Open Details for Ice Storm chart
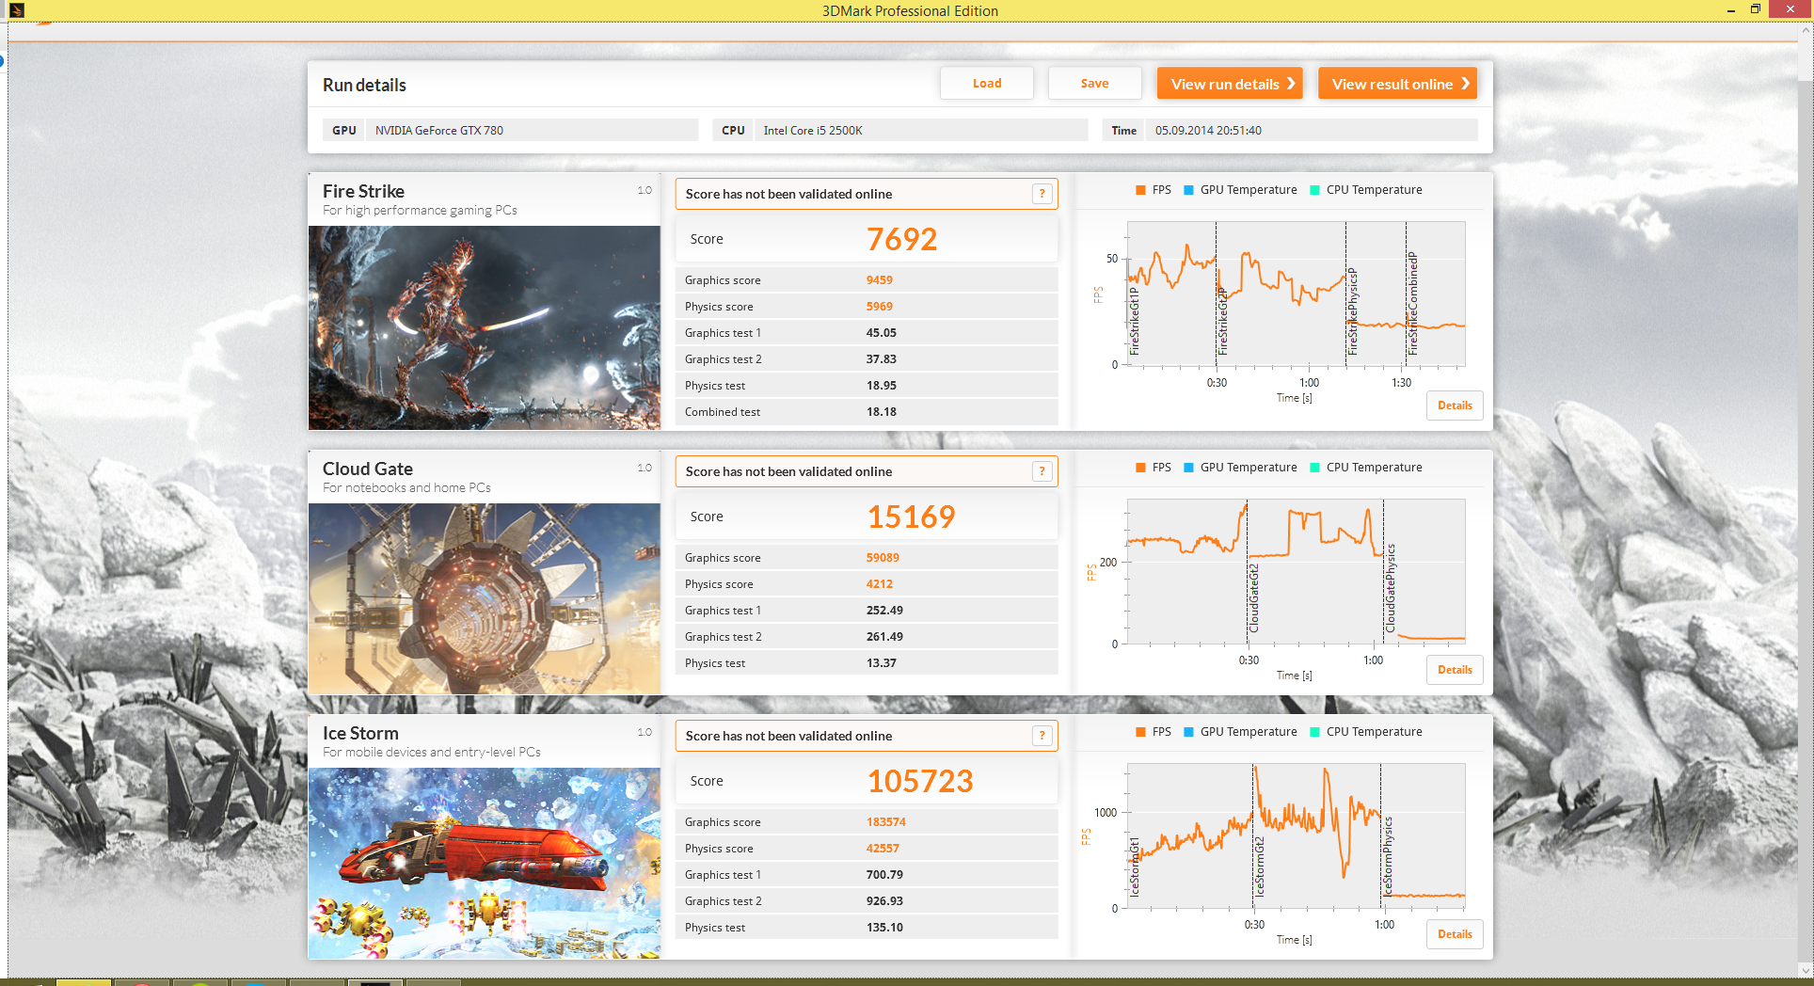The height and width of the screenshot is (986, 1814). 1455,934
